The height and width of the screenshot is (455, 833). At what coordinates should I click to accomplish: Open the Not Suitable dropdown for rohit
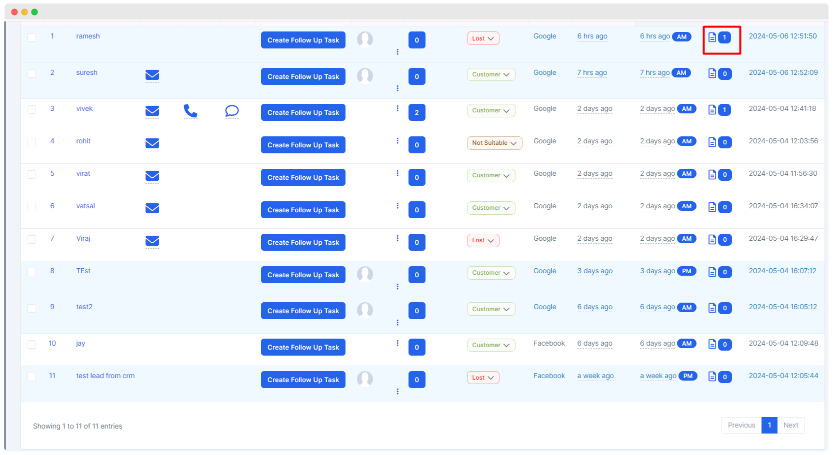coord(494,143)
